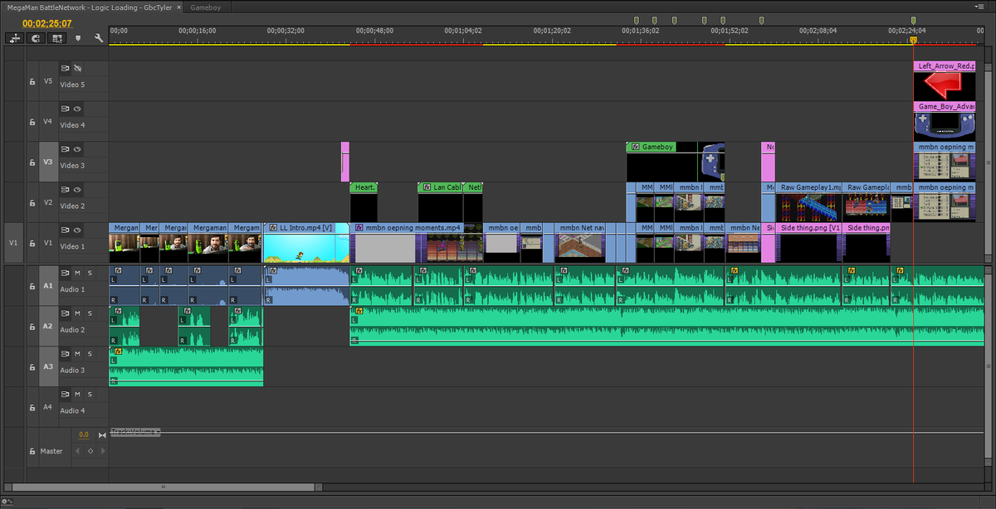Select the LL Intro.mp4 video clip
Screen dimensions: 996x509
tap(306, 242)
